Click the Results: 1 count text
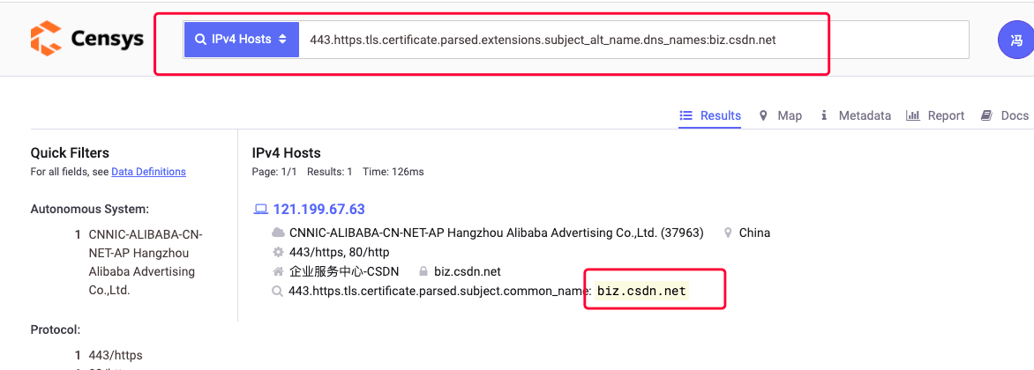This screenshot has width=1034, height=370. tap(329, 172)
